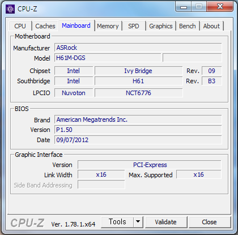Select the Memory tab
The width and height of the screenshot is (238, 235).
pos(108,26)
